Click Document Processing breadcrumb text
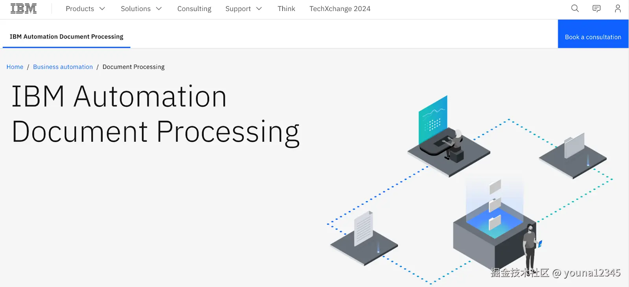The width and height of the screenshot is (629, 287). 133,67
